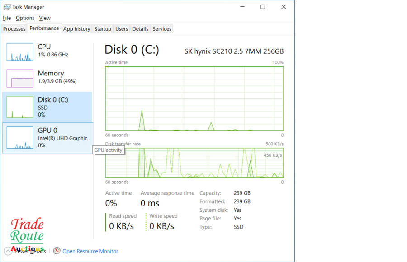
Task: Open the Startup tab
Action: (103, 29)
